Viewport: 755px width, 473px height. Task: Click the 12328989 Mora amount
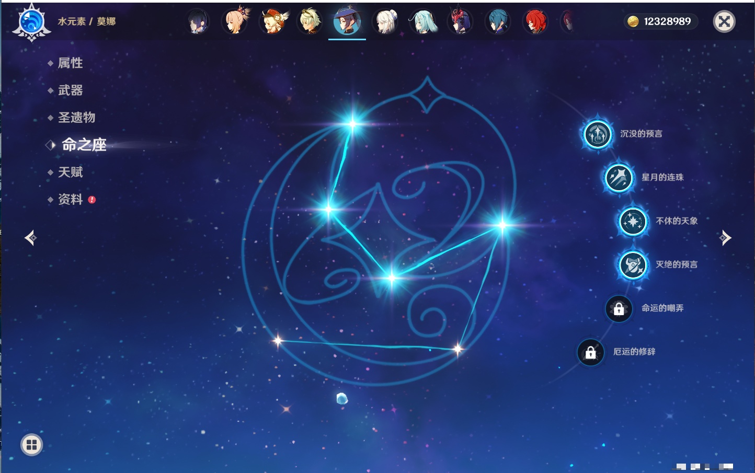click(x=667, y=21)
